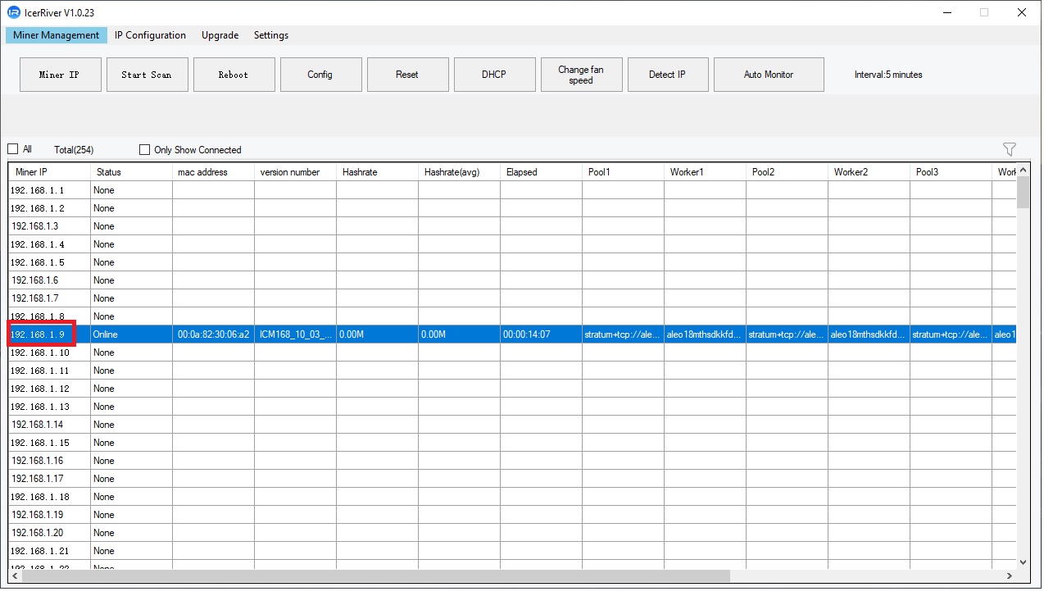The height and width of the screenshot is (605, 1044).
Task: Click the filter funnel icon
Action: [x=1009, y=149]
